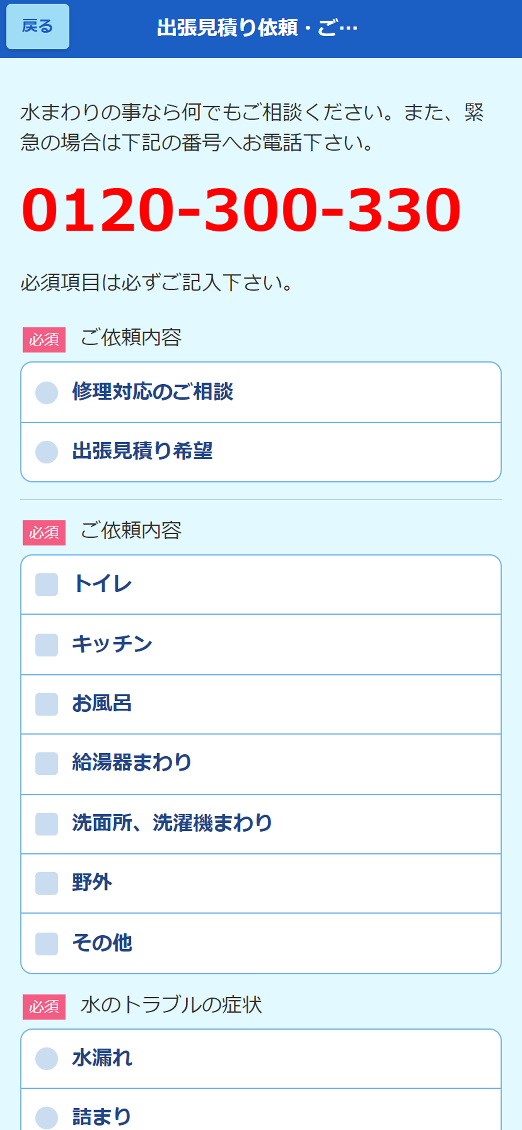Click the 出張見積り希望 label text
The width and height of the screenshot is (522, 1130).
142,451
